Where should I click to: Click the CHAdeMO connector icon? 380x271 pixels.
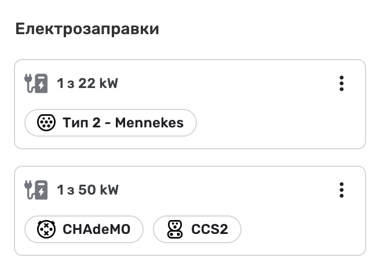pos(46,229)
